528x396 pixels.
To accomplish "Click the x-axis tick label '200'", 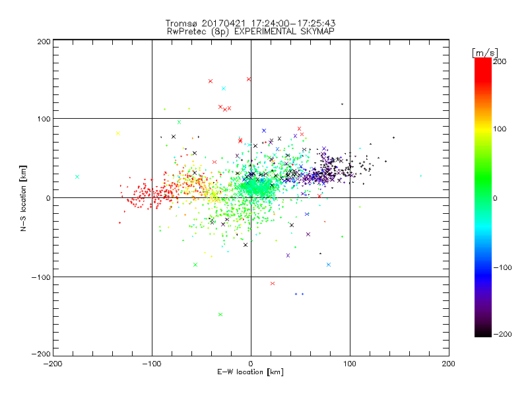I will click(448, 364).
